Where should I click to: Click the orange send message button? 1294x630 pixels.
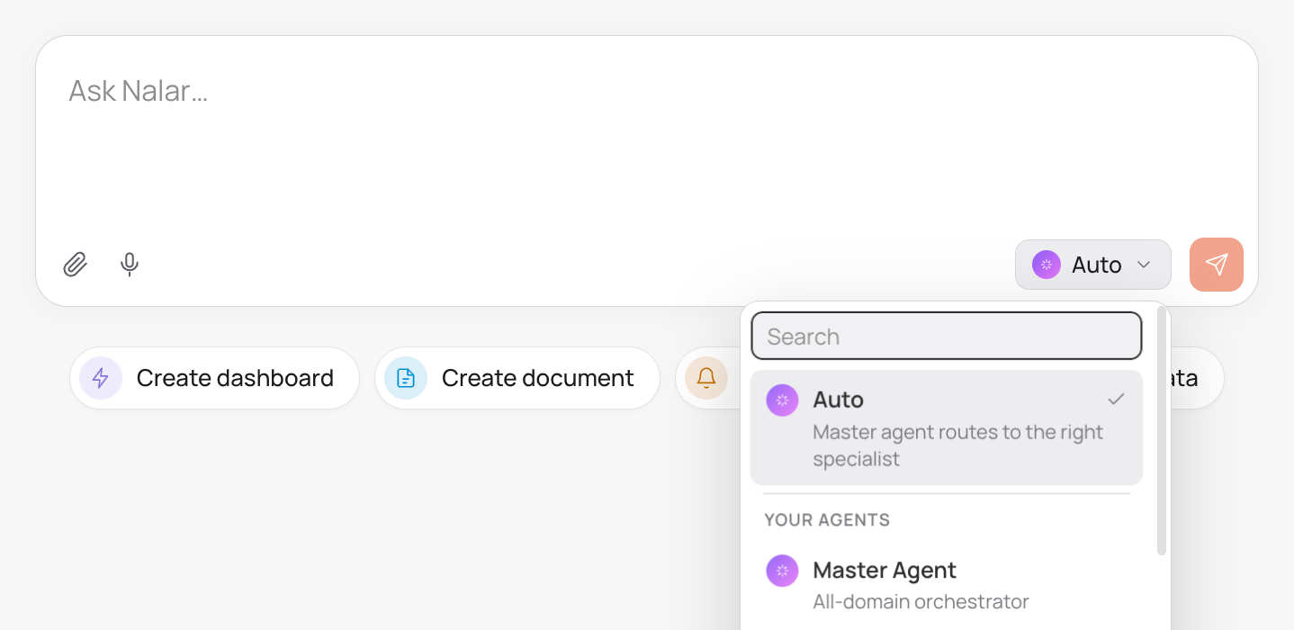click(x=1217, y=265)
